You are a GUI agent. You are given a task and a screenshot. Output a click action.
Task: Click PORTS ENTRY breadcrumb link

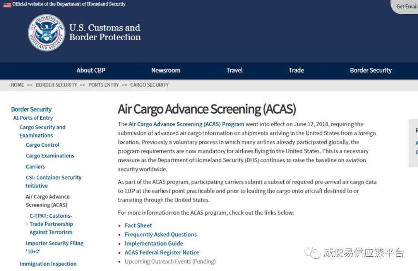pos(103,85)
